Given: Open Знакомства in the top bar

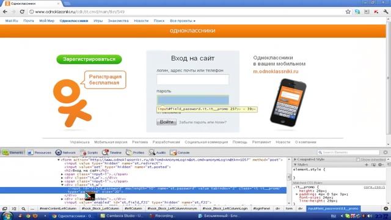Looking at the screenshot, I should point(118,21).
